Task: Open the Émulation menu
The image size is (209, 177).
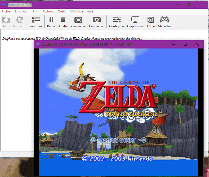Action: point(22,11)
